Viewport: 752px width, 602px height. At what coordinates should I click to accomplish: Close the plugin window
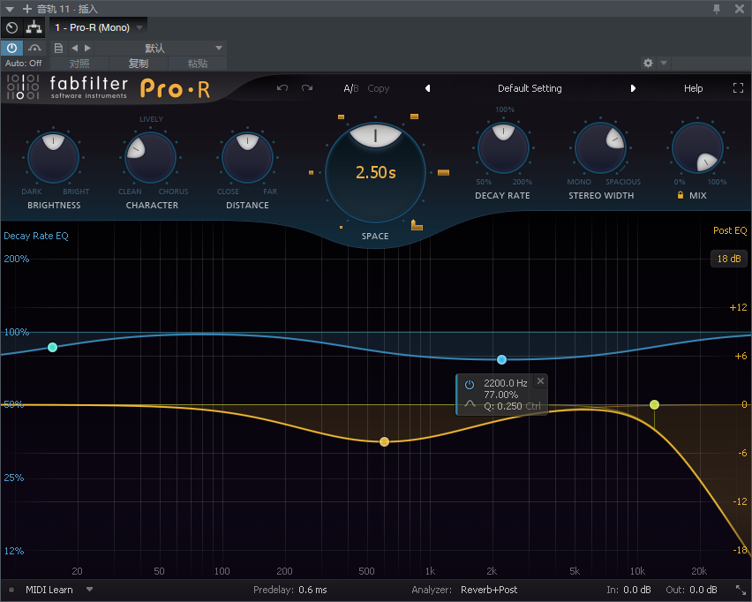740,9
